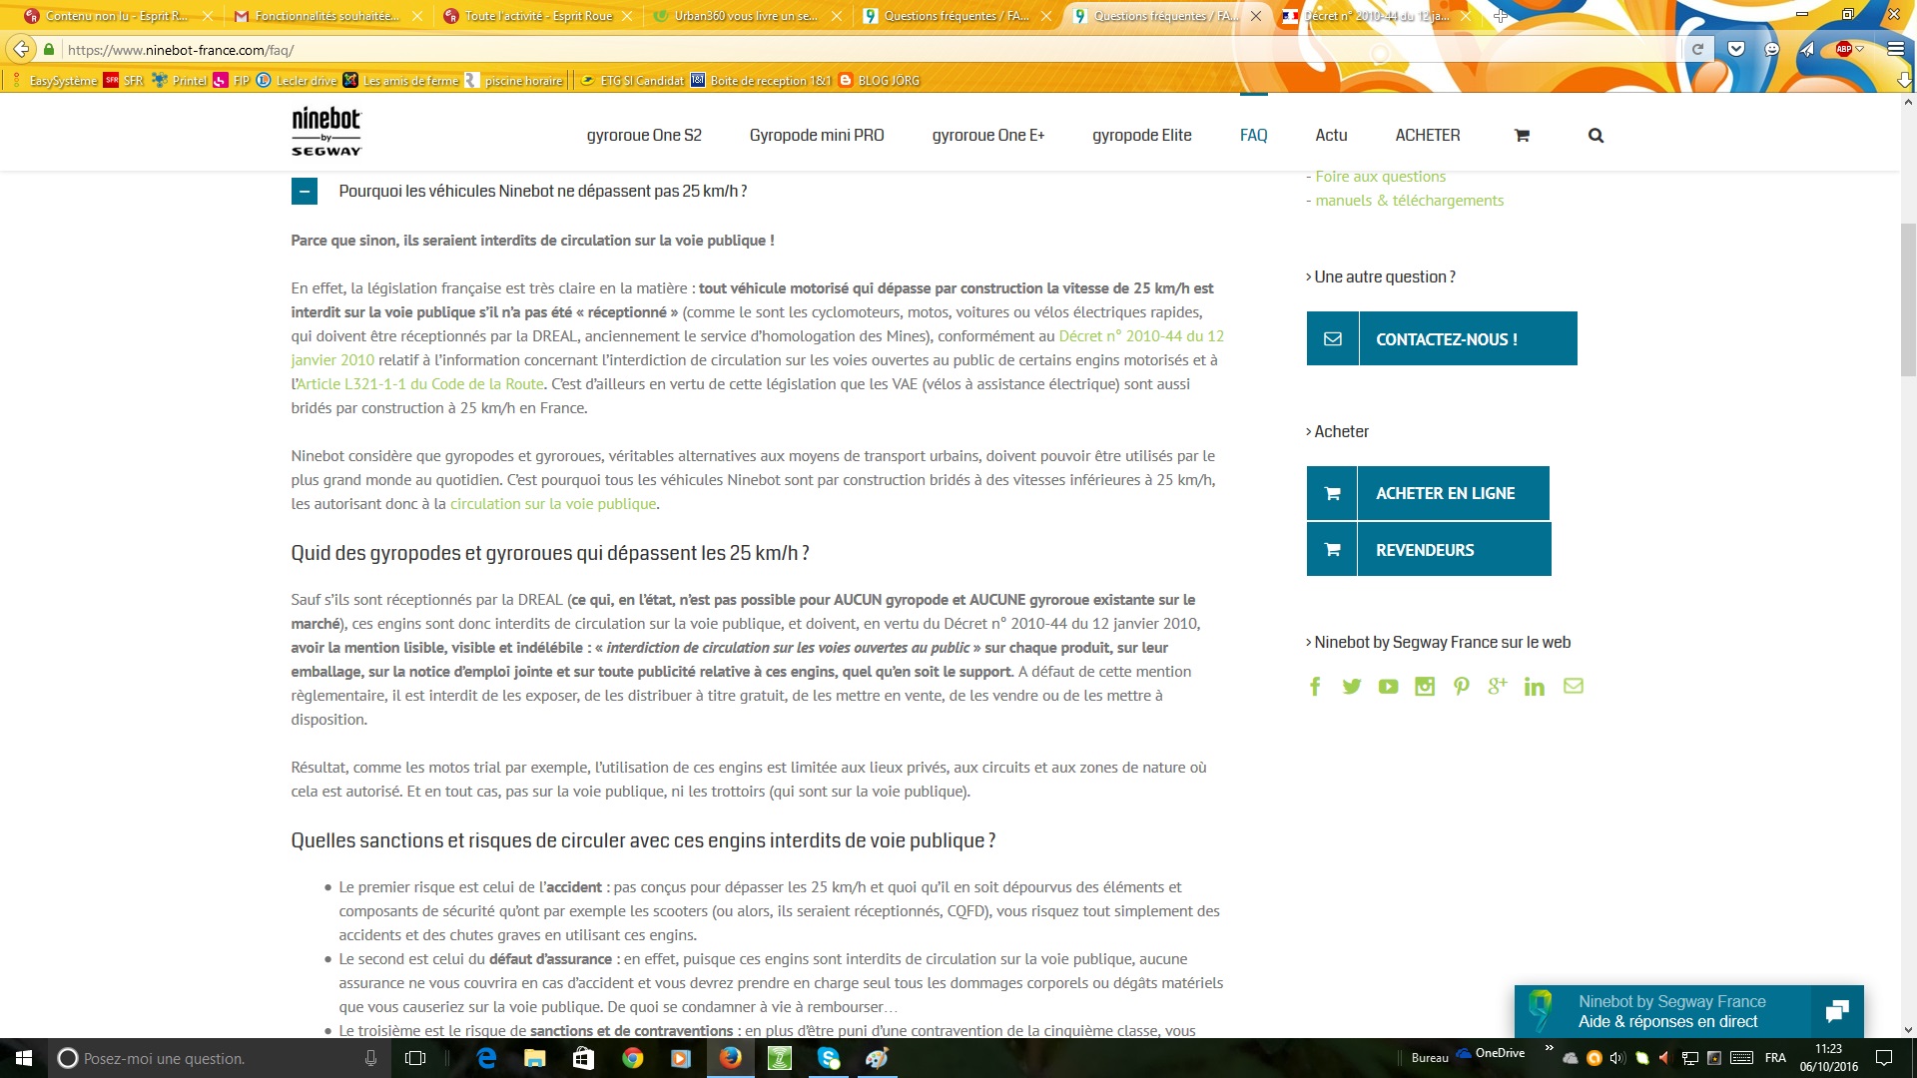Viewport: 1917px width, 1078px height.
Task: Open the Ninebot LinkedIn icon
Action: click(x=1535, y=687)
